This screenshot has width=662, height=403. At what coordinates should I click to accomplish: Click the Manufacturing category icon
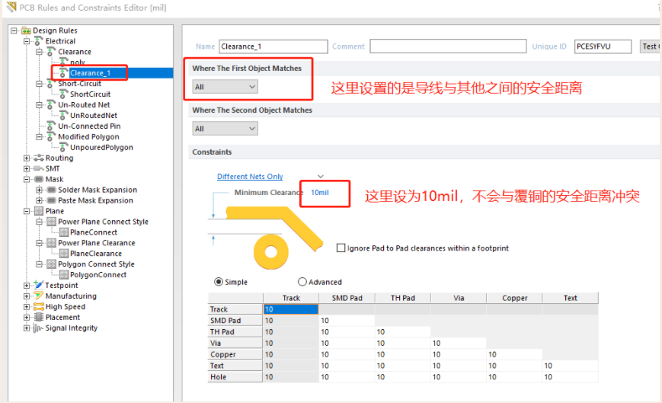coord(39,296)
